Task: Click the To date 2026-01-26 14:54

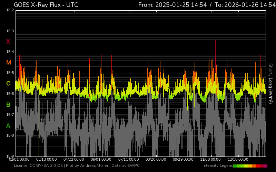Action: 245,5
